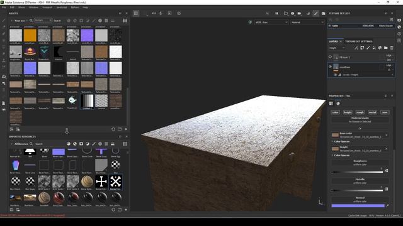Image resolution: width=403 pixels, height=226 pixels.
Task: Toggle the nrm channel button
Action: [385, 112]
